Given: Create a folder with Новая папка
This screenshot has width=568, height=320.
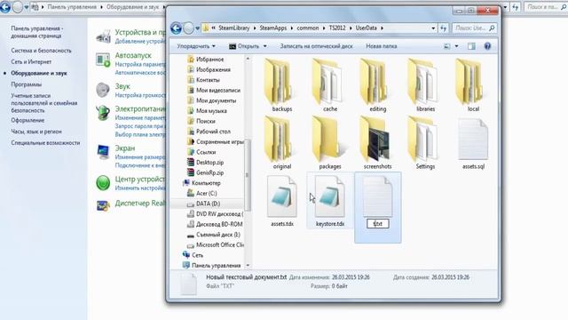Looking at the screenshot, I should point(381,46).
